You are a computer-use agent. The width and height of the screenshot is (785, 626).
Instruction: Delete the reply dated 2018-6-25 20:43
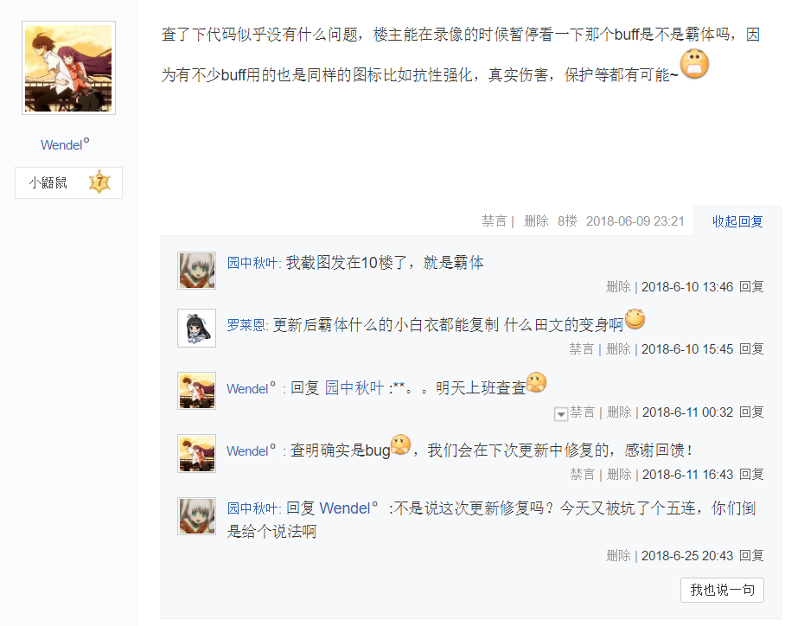point(618,556)
